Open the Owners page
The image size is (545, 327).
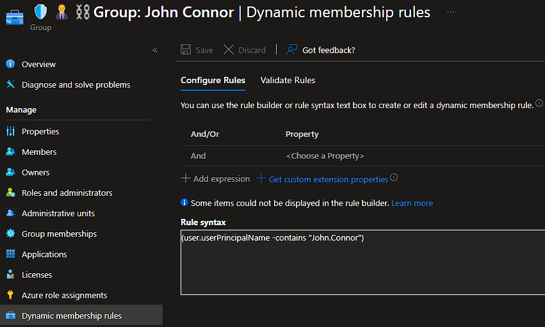pos(35,173)
